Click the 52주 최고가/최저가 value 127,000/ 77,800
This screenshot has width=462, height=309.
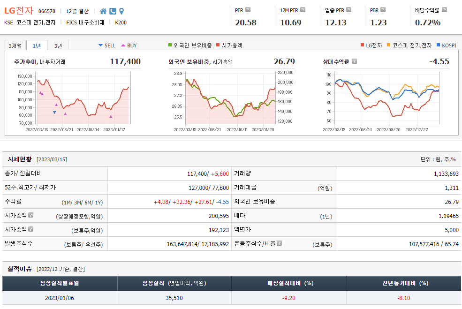coord(209,188)
